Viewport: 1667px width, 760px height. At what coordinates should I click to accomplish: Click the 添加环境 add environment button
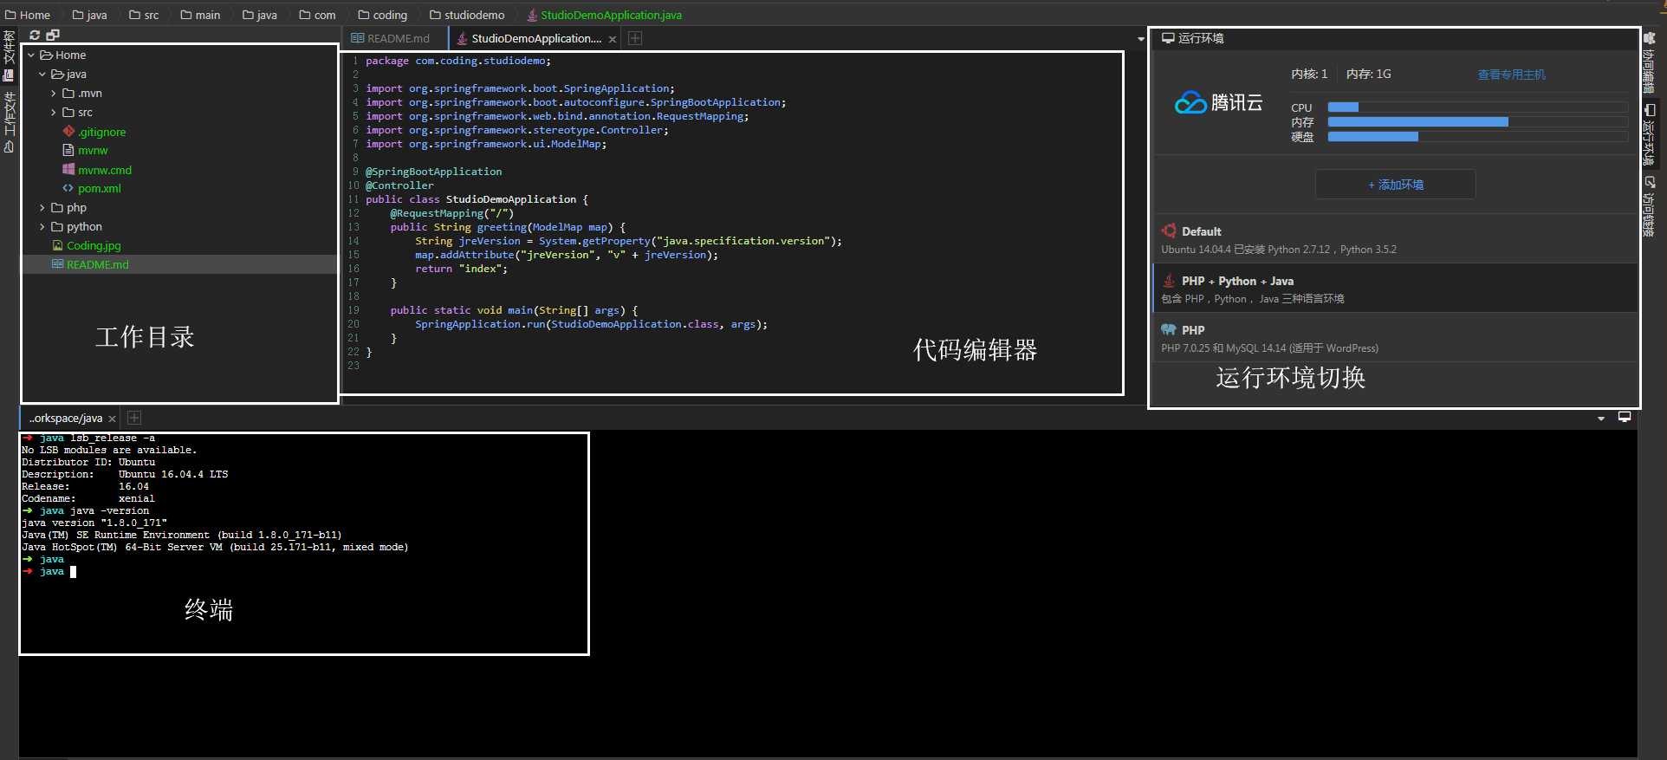(1395, 185)
